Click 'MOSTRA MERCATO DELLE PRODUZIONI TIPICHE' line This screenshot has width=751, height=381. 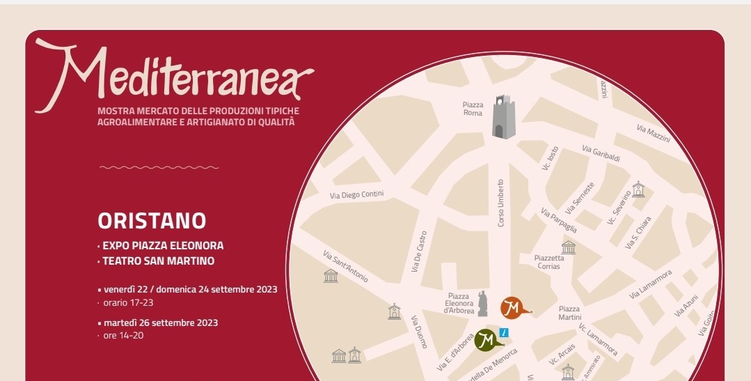tap(198, 111)
